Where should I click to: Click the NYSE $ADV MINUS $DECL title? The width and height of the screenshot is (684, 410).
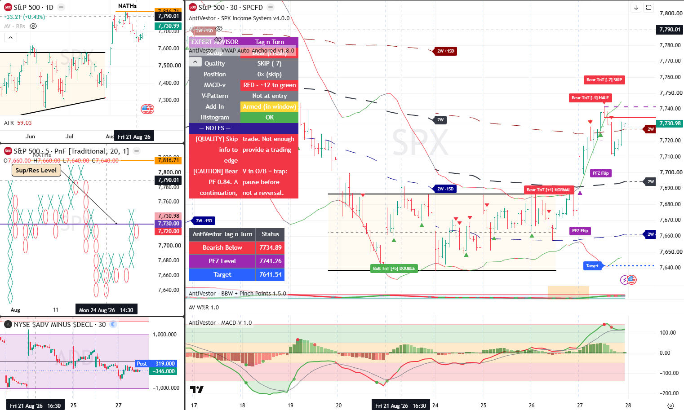tap(60, 324)
